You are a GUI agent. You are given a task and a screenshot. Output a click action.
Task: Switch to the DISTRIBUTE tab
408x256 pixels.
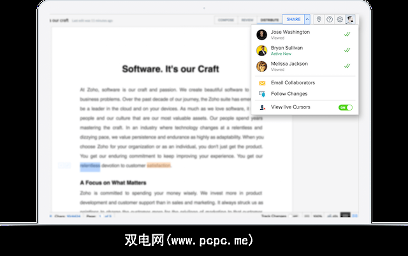pyautogui.click(x=270, y=20)
